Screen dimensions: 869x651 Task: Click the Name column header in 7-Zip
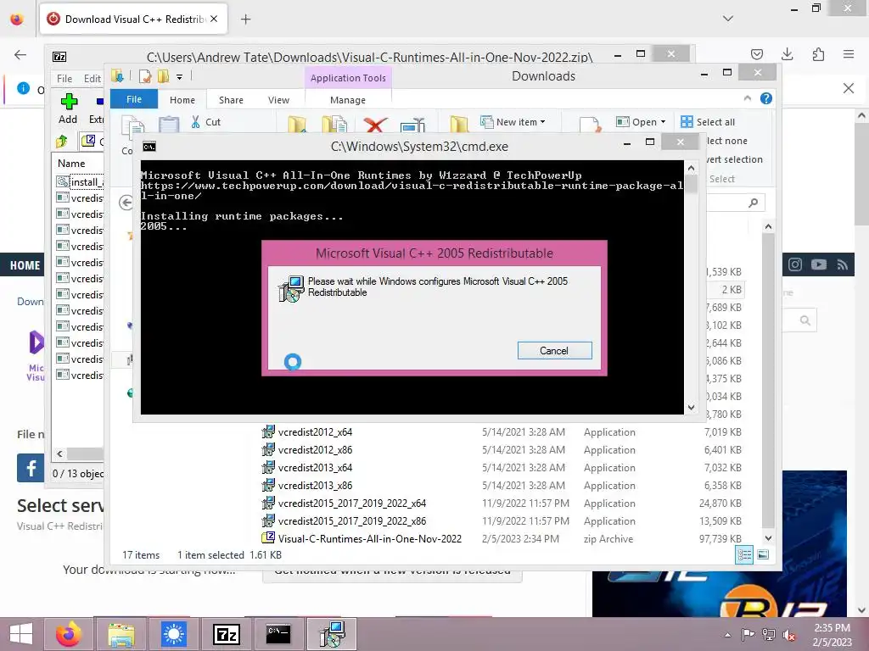tap(71, 164)
